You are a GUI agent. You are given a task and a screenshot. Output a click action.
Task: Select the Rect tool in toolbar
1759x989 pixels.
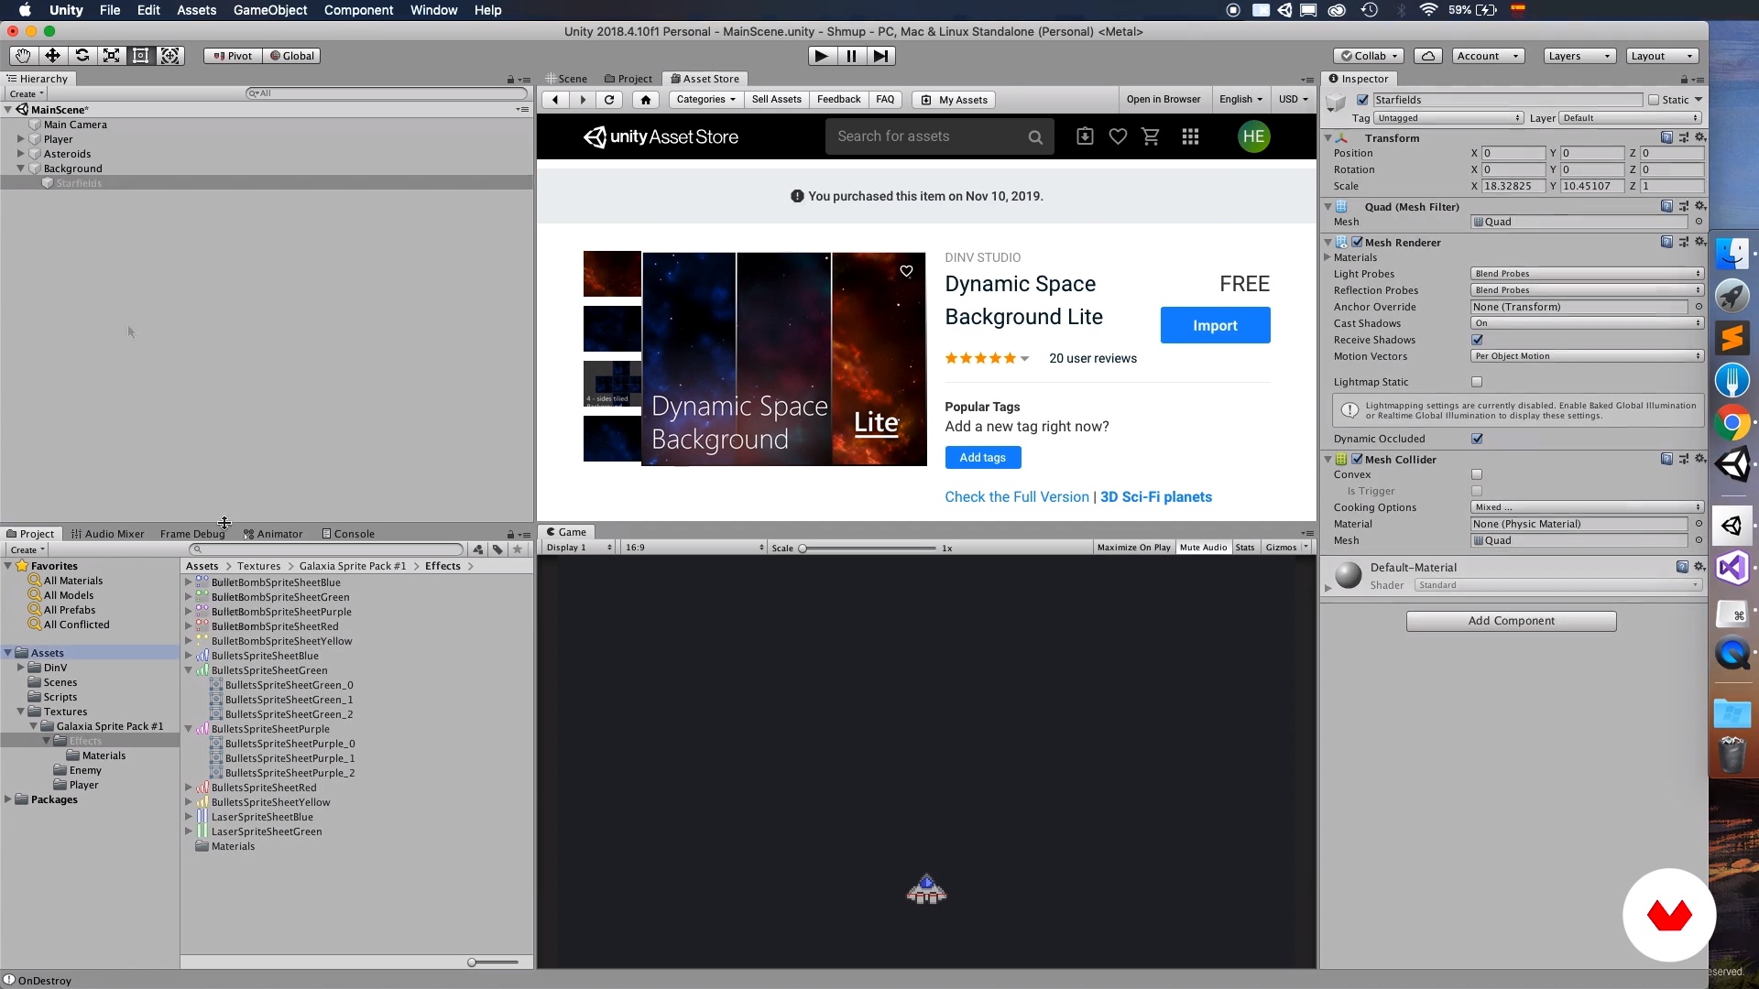[140, 56]
